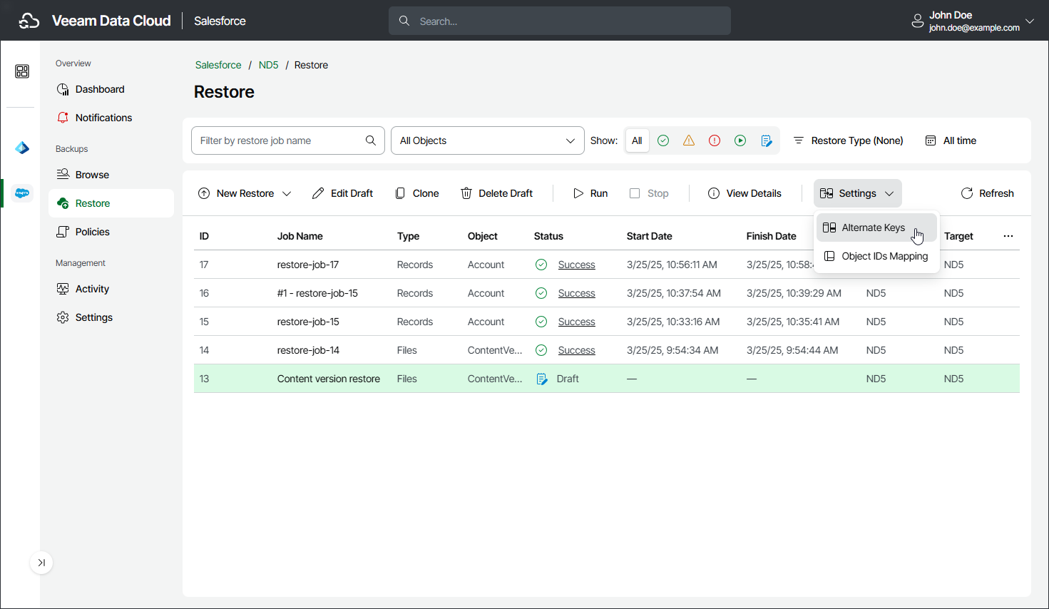Expand the John Doe account menu chevron
Viewport: 1049px width, 609px height.
(x=1030, y=21)
